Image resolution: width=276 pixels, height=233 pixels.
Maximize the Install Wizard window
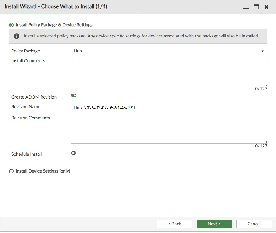pos(256,7)
